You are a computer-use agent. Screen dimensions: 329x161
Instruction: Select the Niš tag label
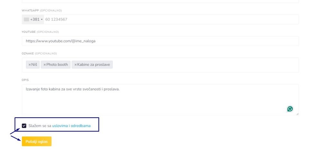34,65
